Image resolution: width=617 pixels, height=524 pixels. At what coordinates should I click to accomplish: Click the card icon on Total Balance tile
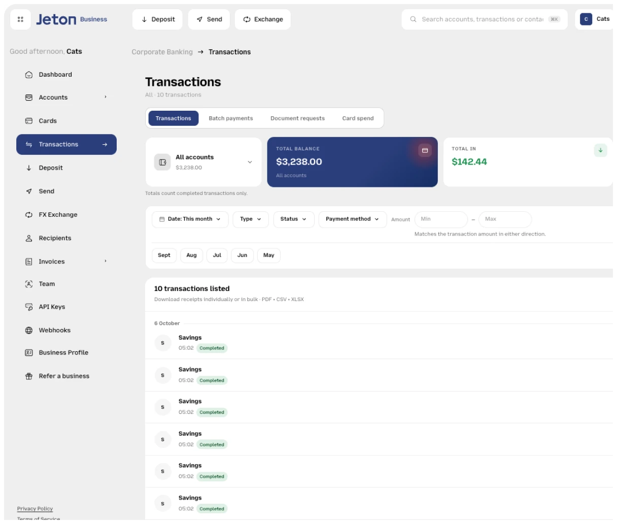click(x=425, y=150)
